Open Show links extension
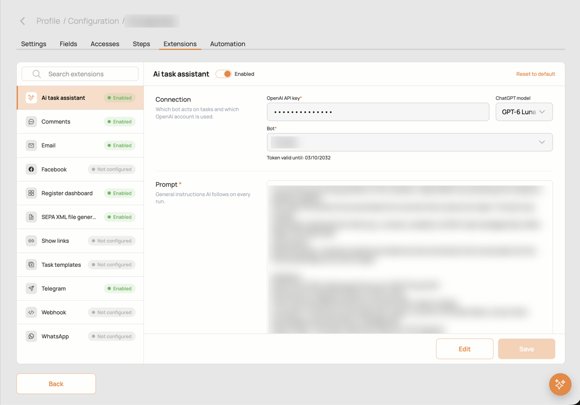 [x=80, y=241]
